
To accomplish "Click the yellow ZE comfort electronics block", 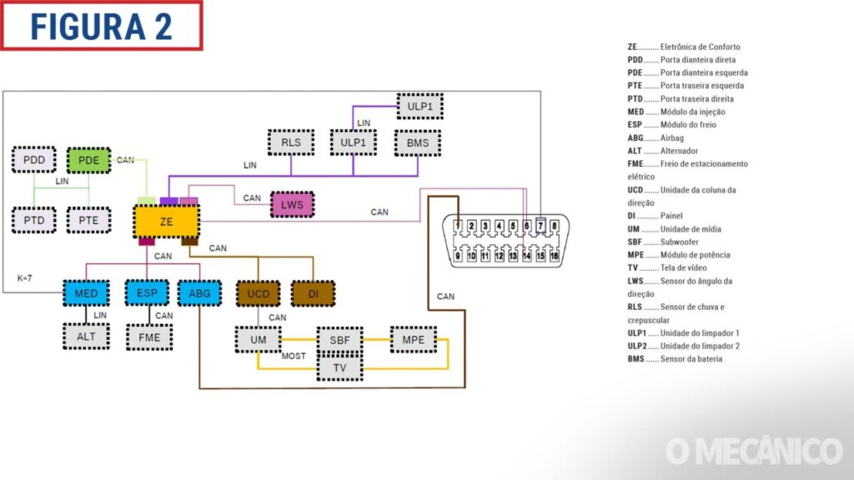I will (x=166, y=222).
